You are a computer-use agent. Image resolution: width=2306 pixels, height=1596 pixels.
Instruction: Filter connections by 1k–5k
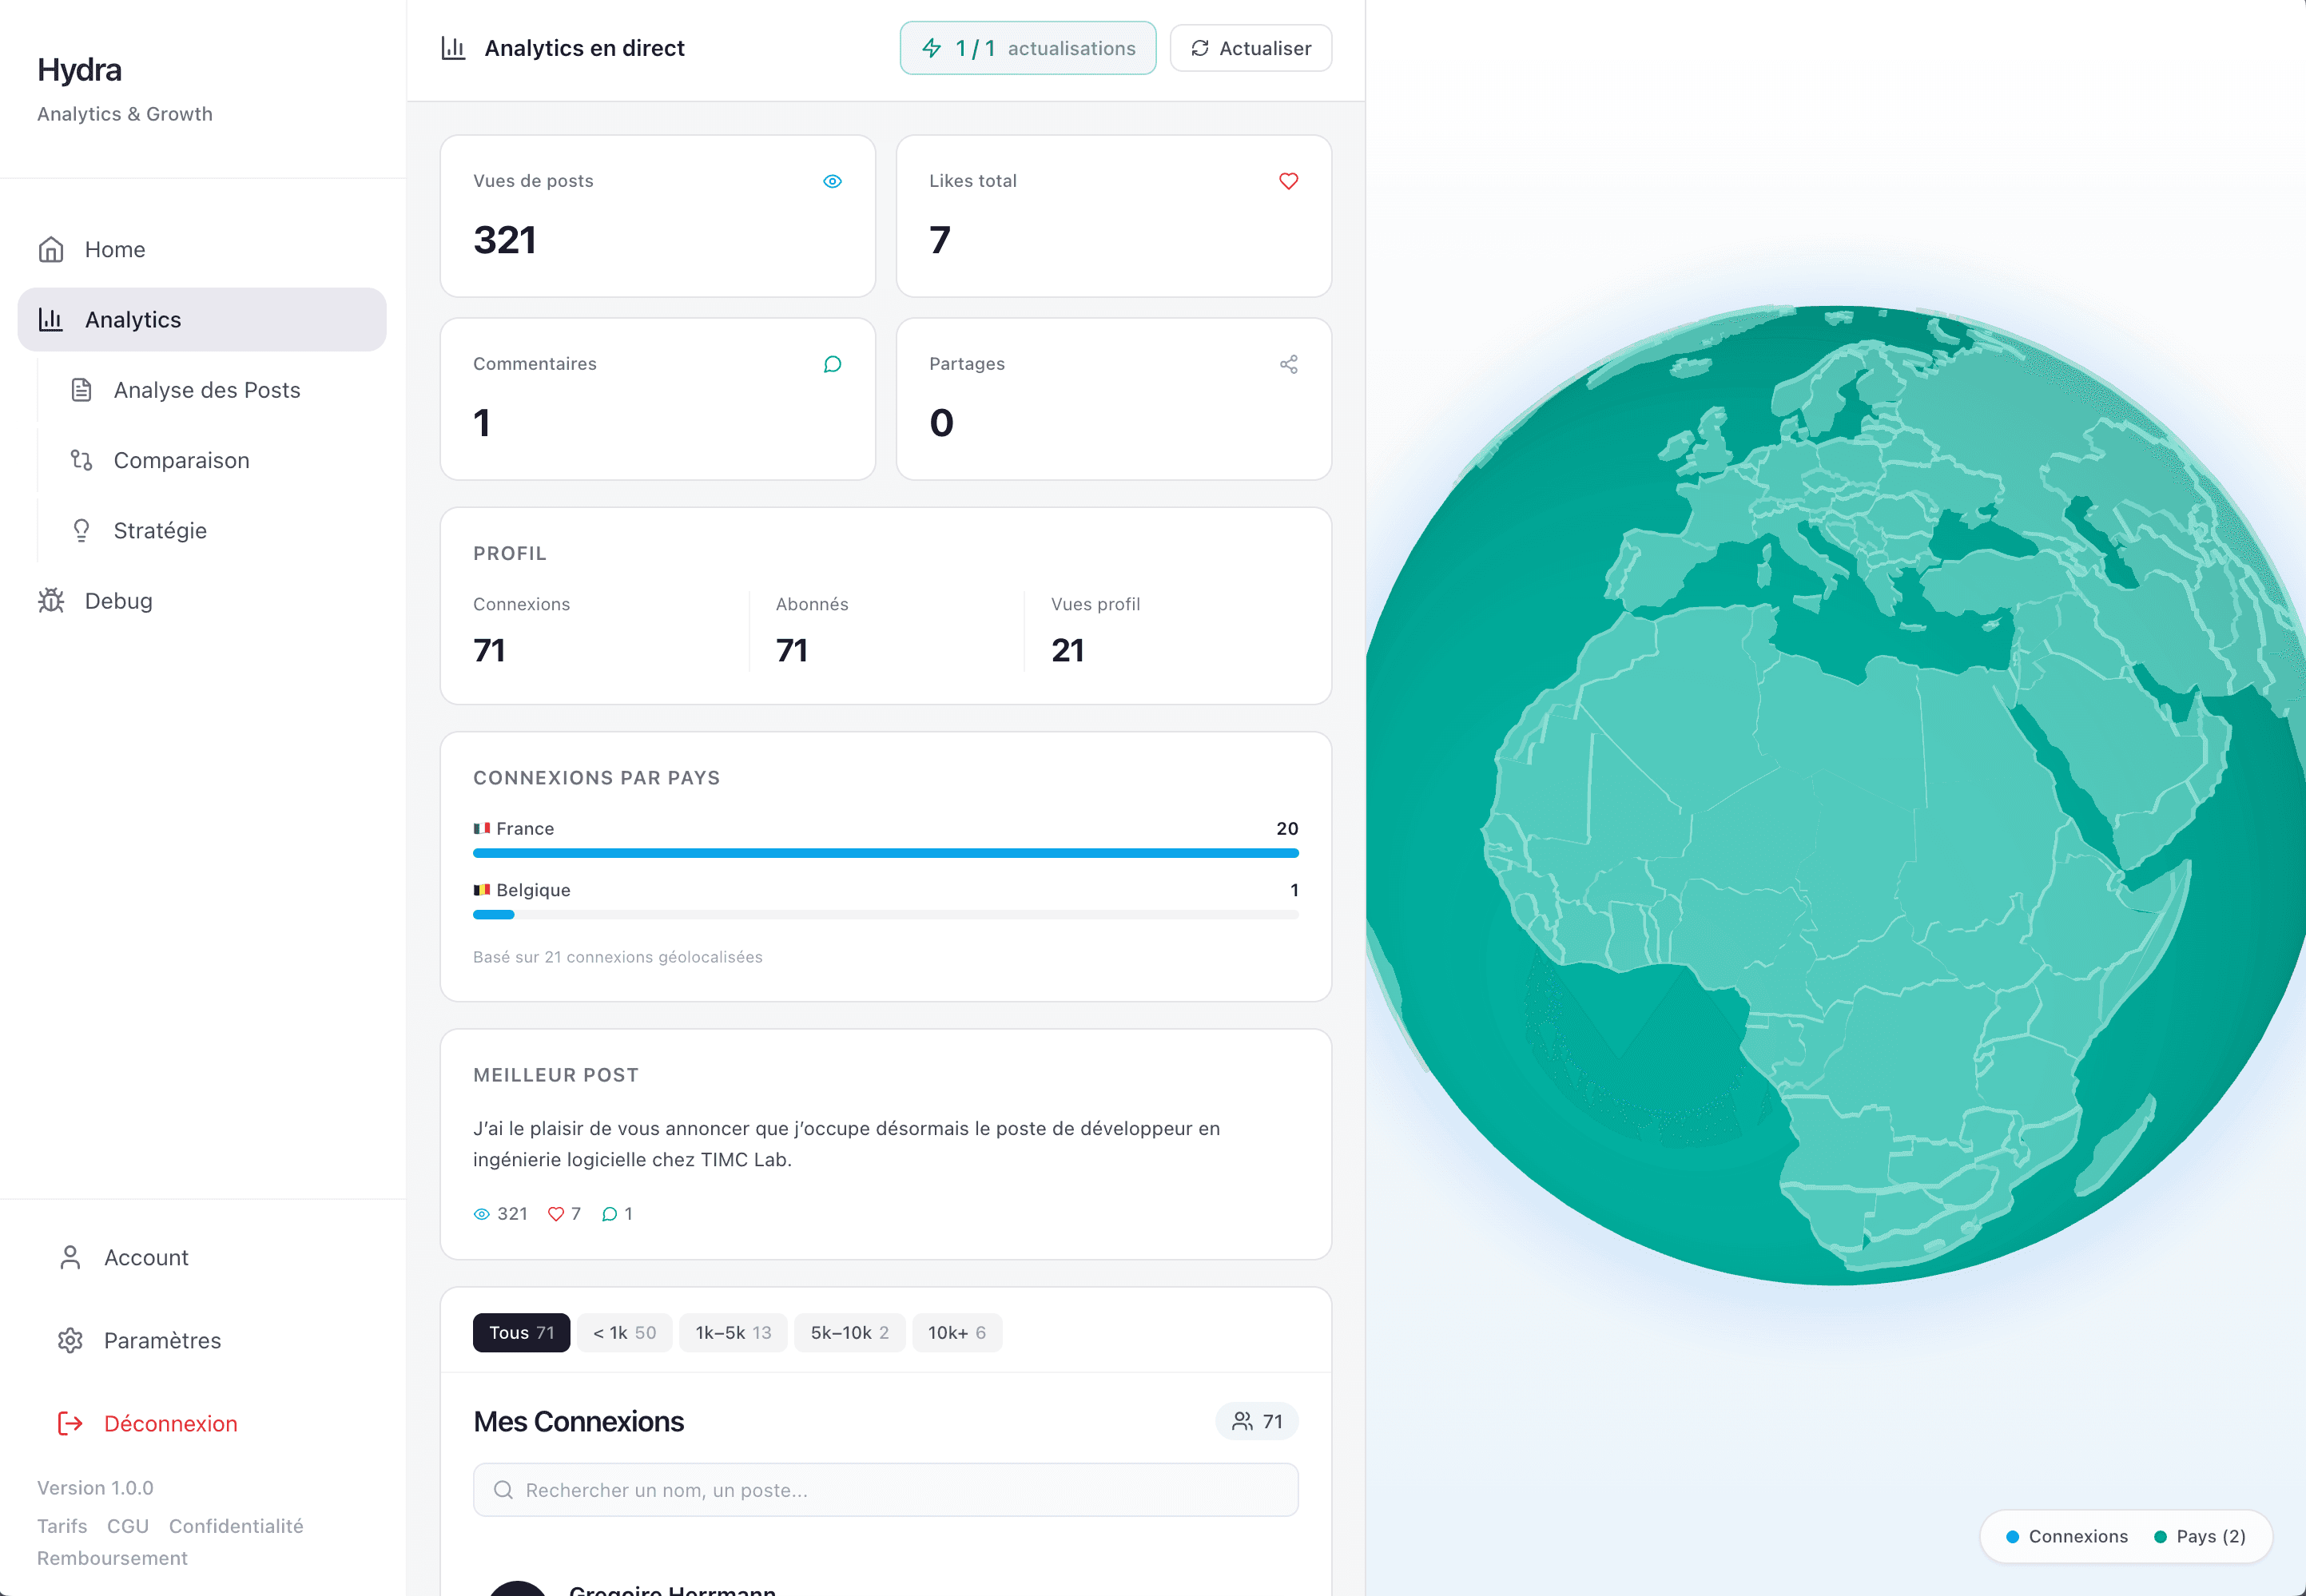pyautogui.click(x=733, y=1332)
